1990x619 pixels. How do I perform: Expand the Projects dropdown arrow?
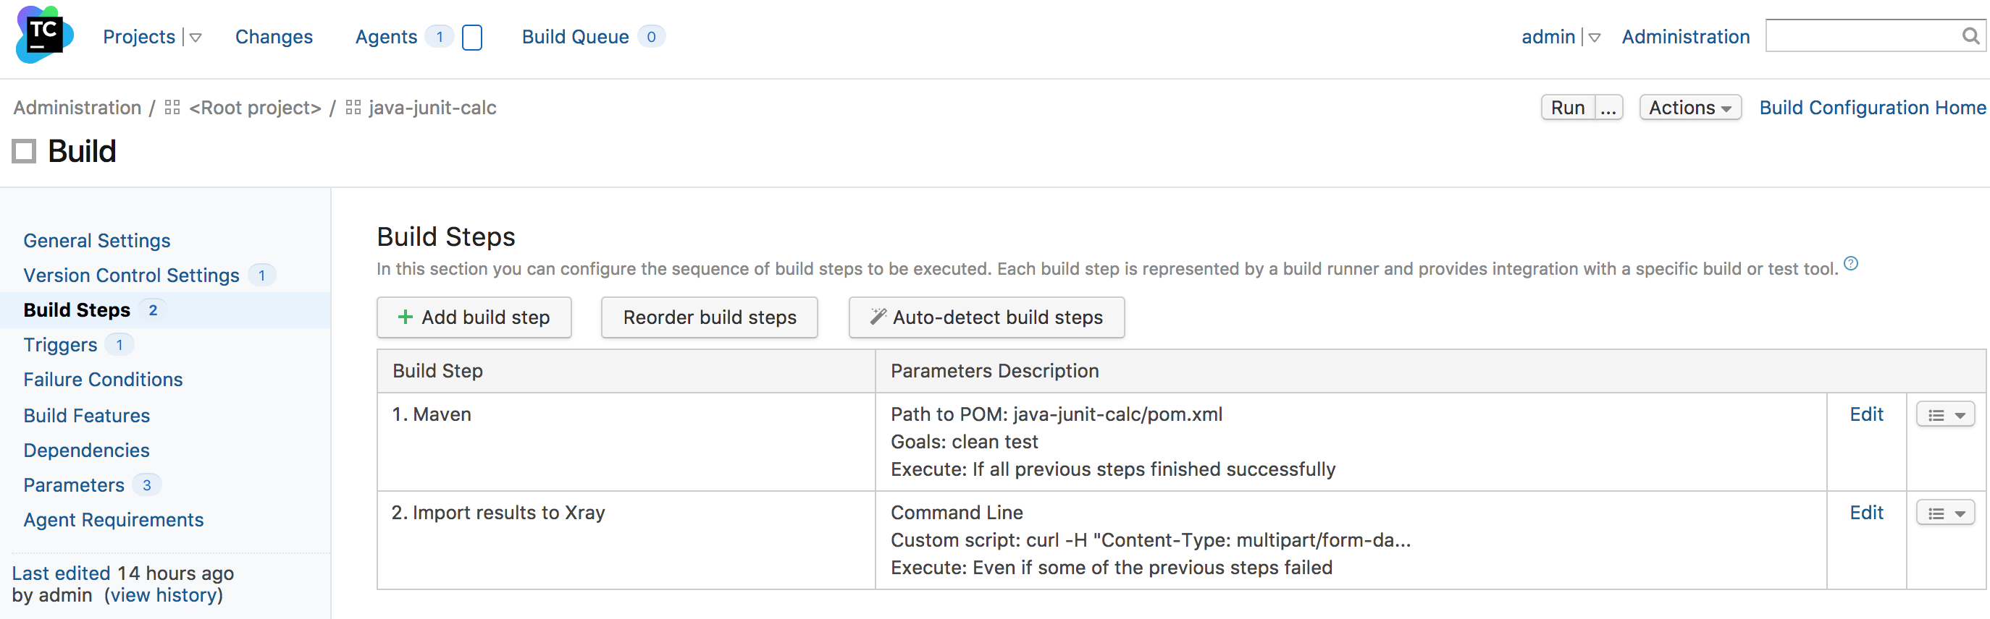point(196,37)
